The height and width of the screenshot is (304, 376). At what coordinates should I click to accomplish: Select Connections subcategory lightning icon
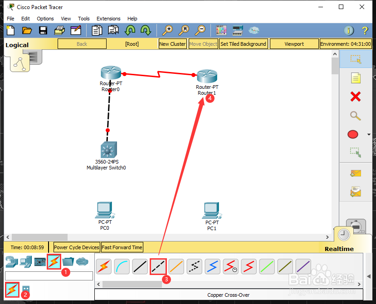click(12, 290)
